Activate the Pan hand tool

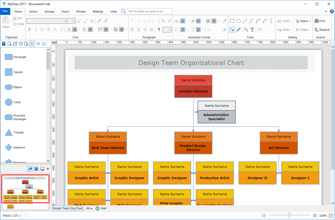point(260,30)
